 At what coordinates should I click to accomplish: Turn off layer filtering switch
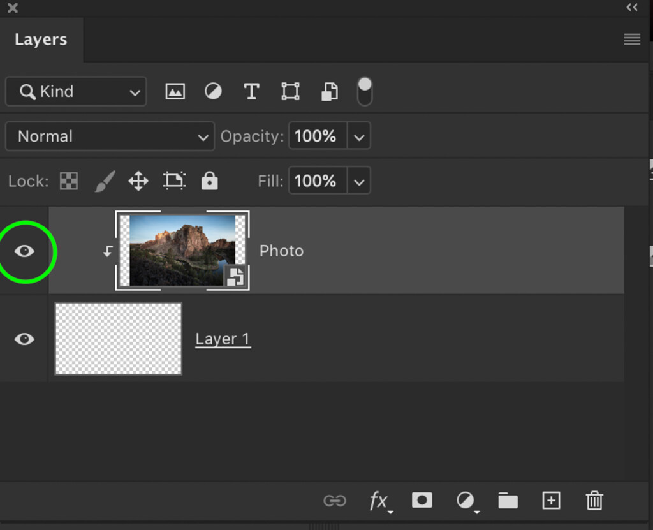tap(363, 91)
